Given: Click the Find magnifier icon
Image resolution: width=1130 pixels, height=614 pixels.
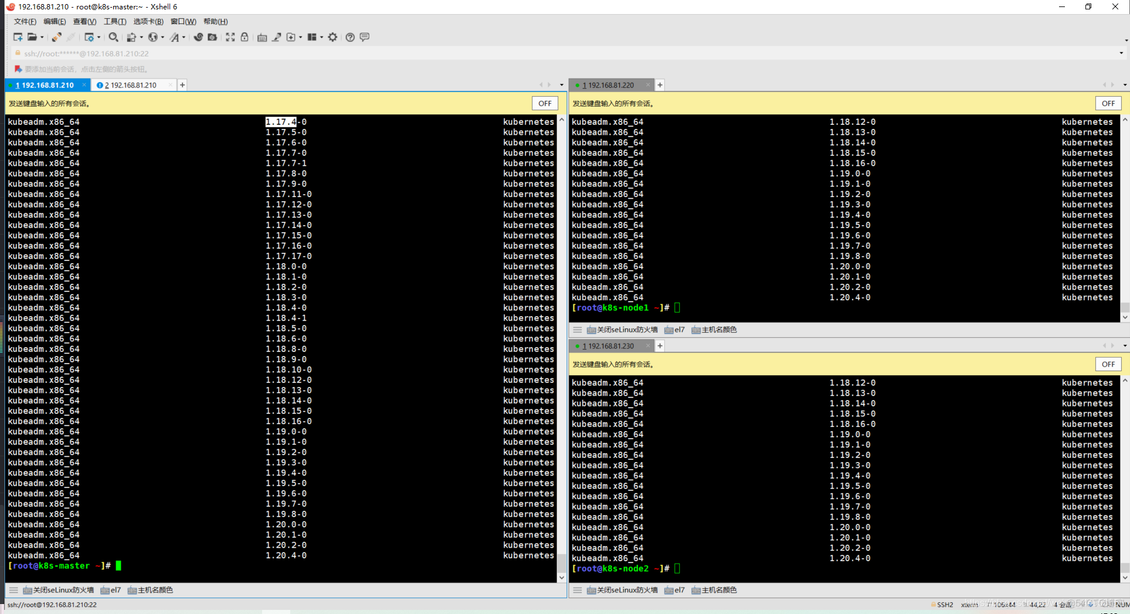Looking at the screenshot, I should click(x=113, y=37).
